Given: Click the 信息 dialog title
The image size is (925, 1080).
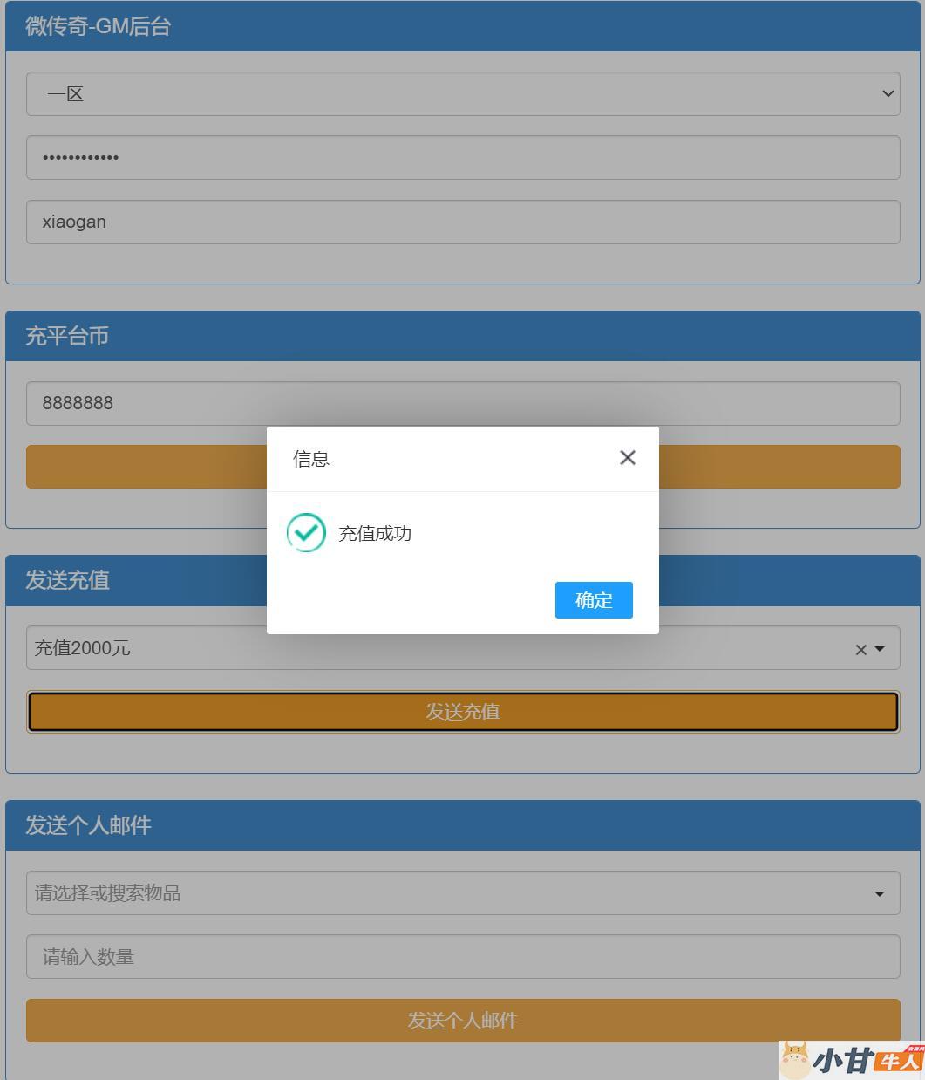Looking at the screenshot, I should point(311,459).
